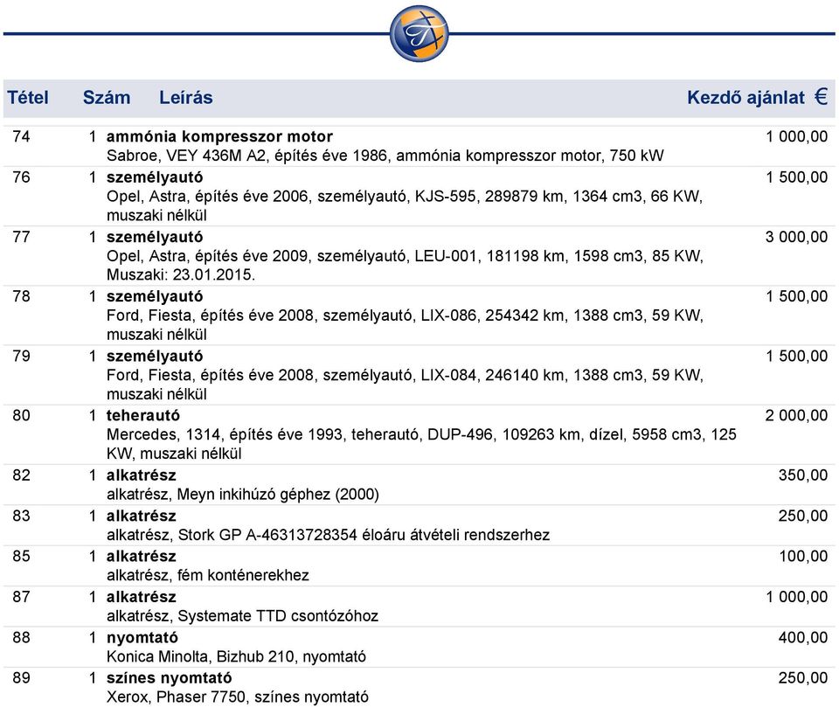This screenshot has height=707, width=839.
Task: Click the személyautó title of item 76
Action: (x=155, y=177)
